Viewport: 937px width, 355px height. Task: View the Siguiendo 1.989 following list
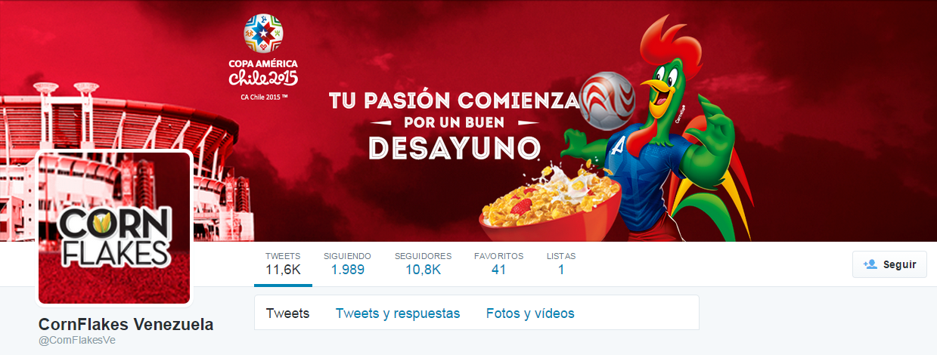[347, 264]
